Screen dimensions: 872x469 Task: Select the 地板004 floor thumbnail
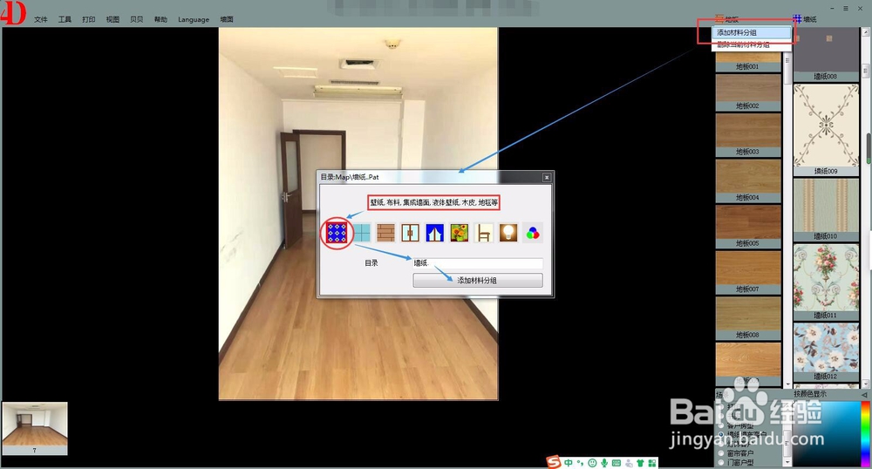point(748,180)
